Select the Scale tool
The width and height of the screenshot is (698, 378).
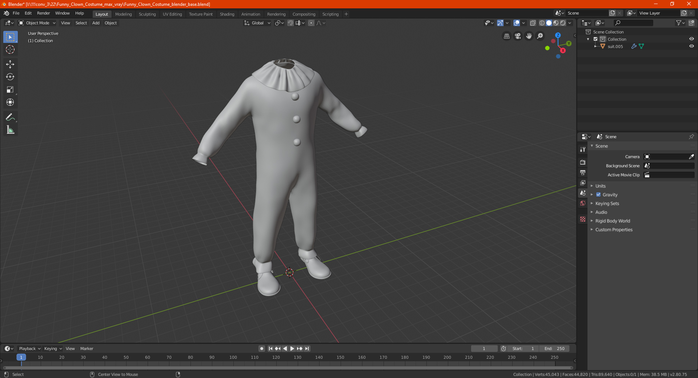(10, 90)
